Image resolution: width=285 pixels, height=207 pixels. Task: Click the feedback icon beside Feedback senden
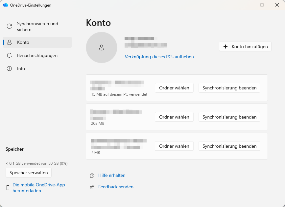click(x=92, y=187)
